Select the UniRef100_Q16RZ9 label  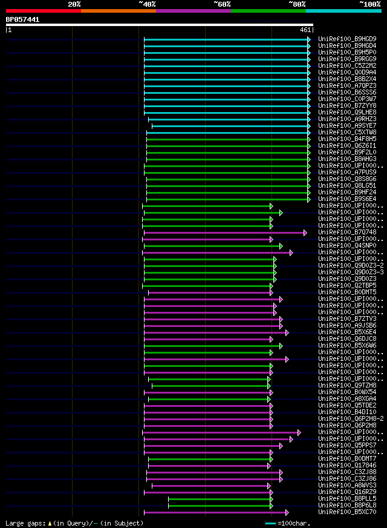tap(347, 492)
